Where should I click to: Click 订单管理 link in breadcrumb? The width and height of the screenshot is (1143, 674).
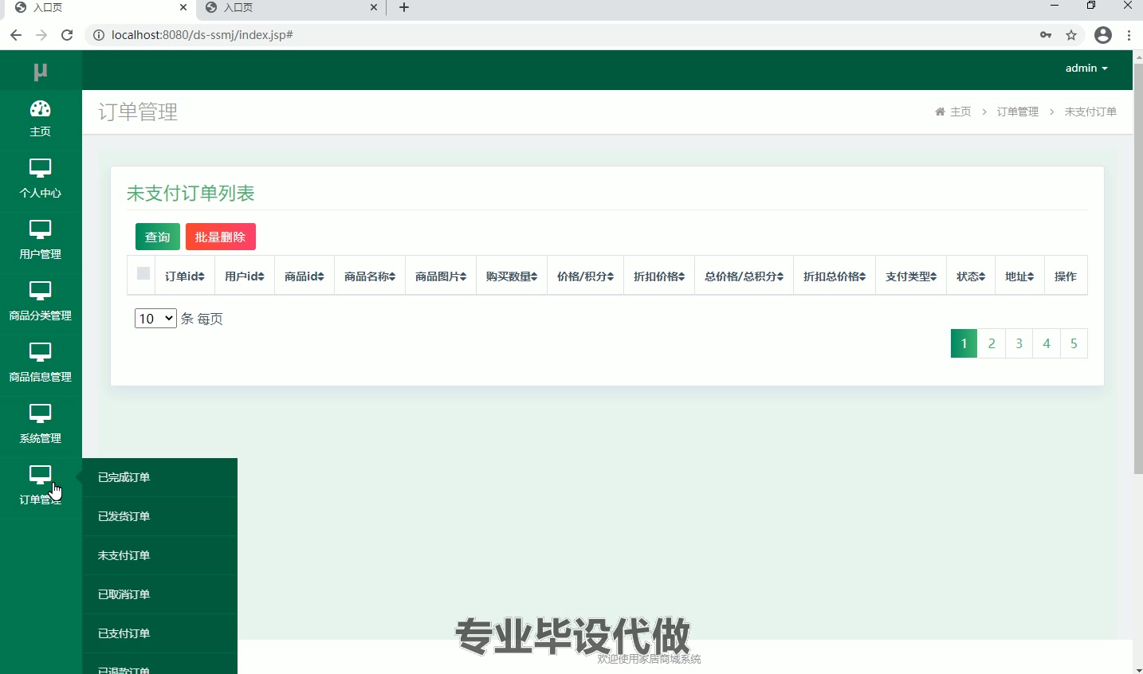(x=1018, y=112)
